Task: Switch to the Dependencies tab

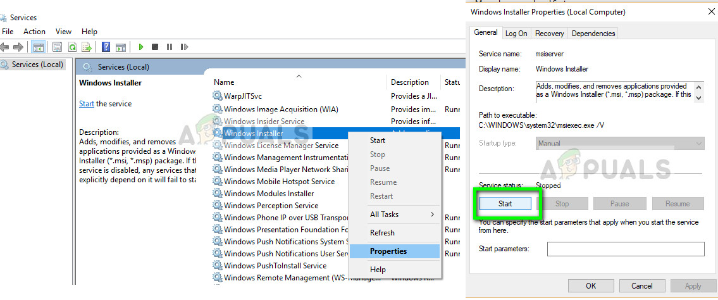Action: [592, 34]
